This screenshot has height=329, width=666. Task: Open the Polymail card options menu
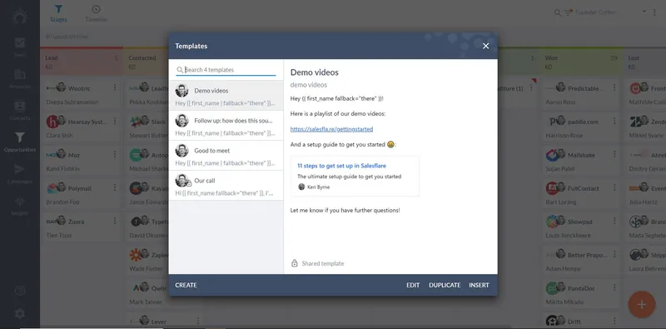[115, 188]
